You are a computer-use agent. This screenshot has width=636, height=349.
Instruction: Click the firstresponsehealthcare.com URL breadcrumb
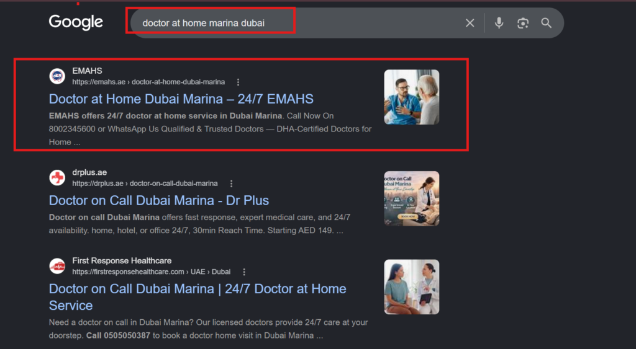tap(152, 272)
